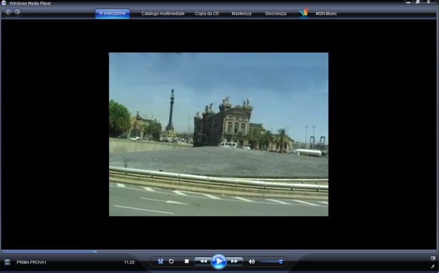The image size is (439, 273).
Task: Toggle shuffle mode on
Action: (x=160, y=261)
